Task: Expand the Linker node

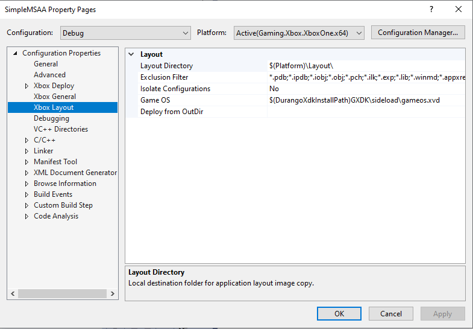Action: [x=27, y=151]
